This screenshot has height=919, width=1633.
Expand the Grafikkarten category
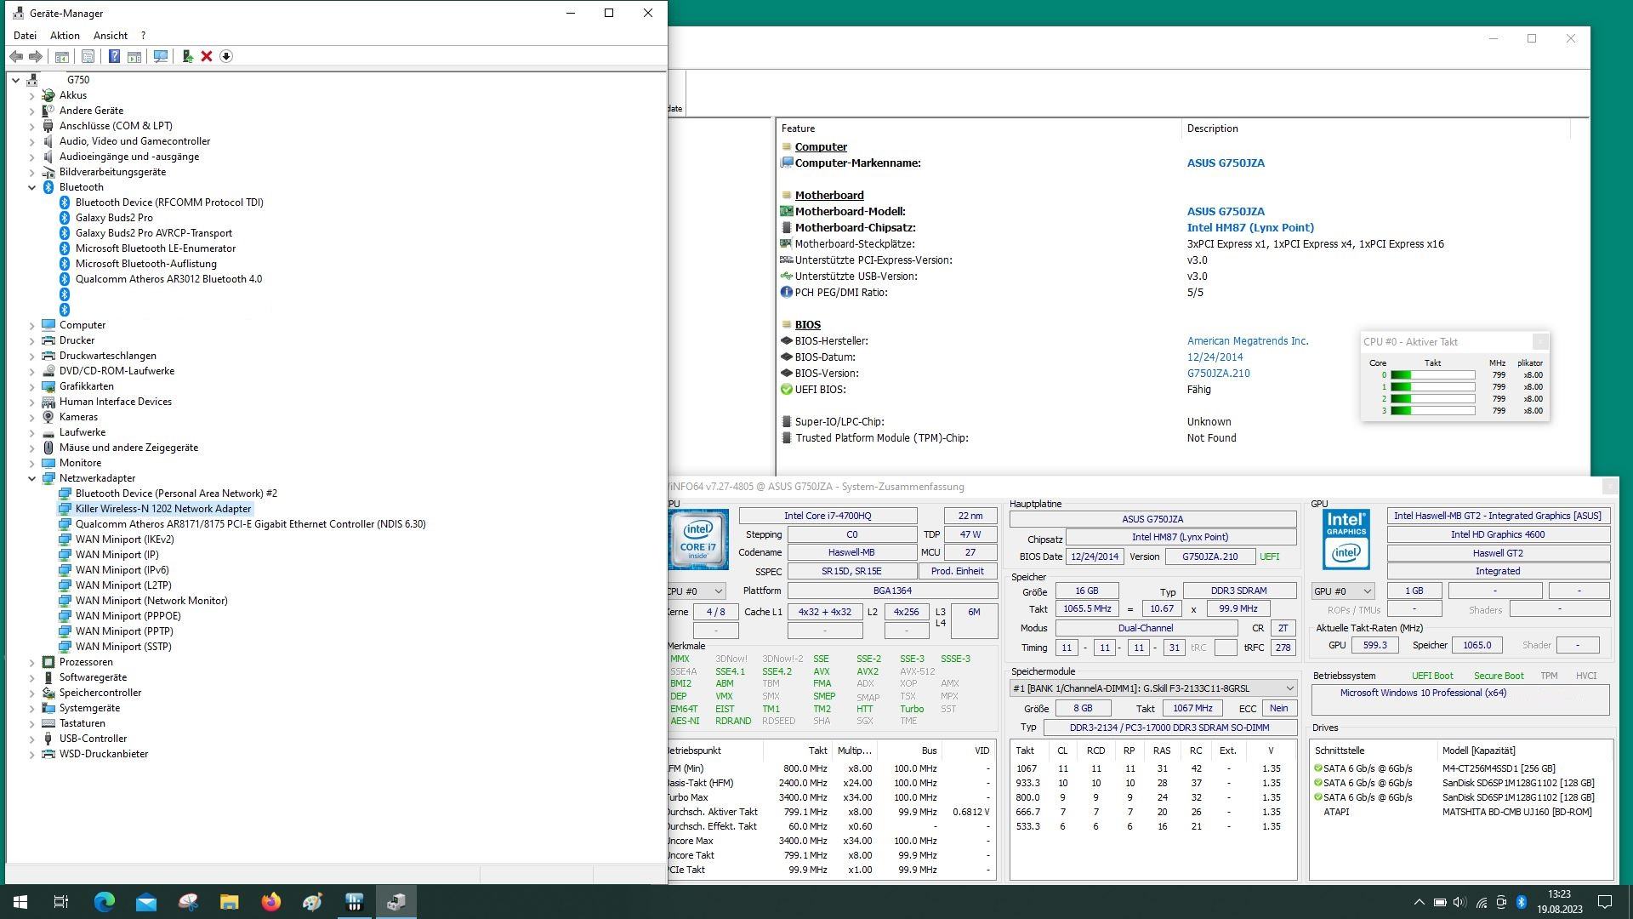point(32,386)
